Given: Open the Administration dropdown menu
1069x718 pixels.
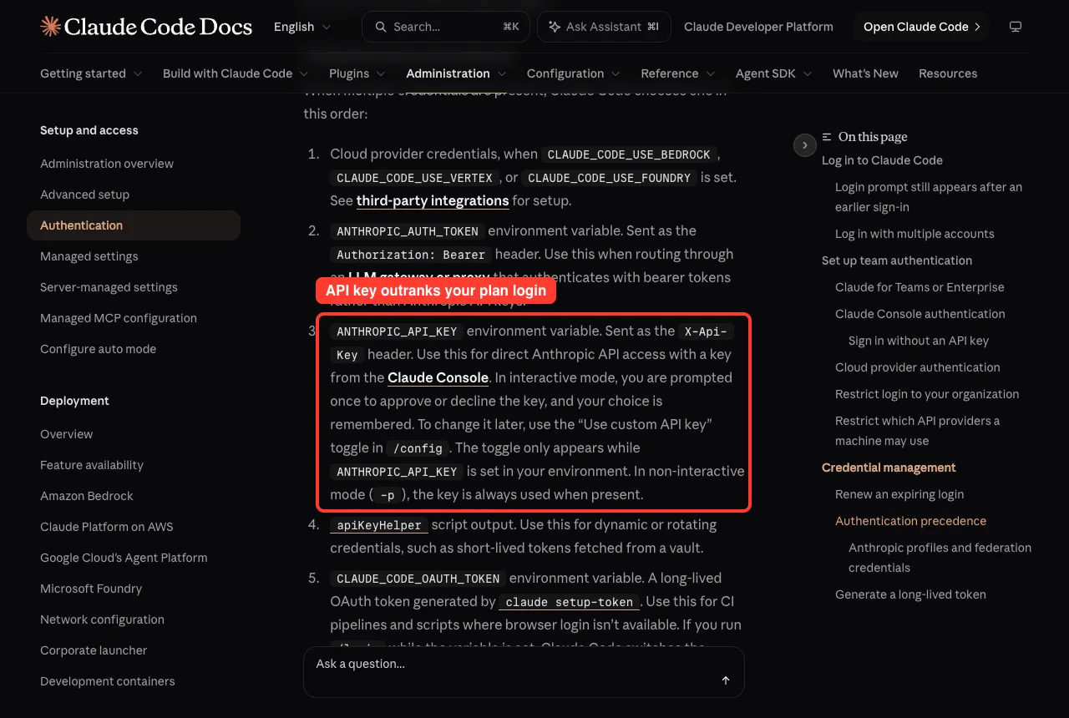Looking at the screenshot, I should 456,73.
